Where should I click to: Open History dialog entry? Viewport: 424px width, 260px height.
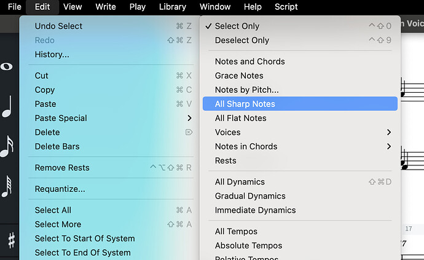click(x=52, y=55)
